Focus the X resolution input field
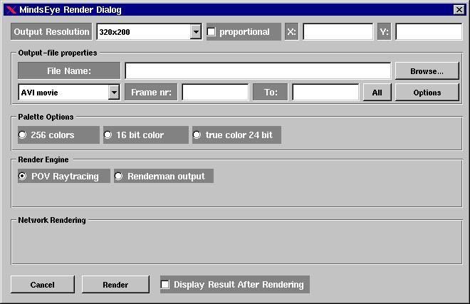The height and width of the screenshot is (304, 470). (x=338, y=32)
